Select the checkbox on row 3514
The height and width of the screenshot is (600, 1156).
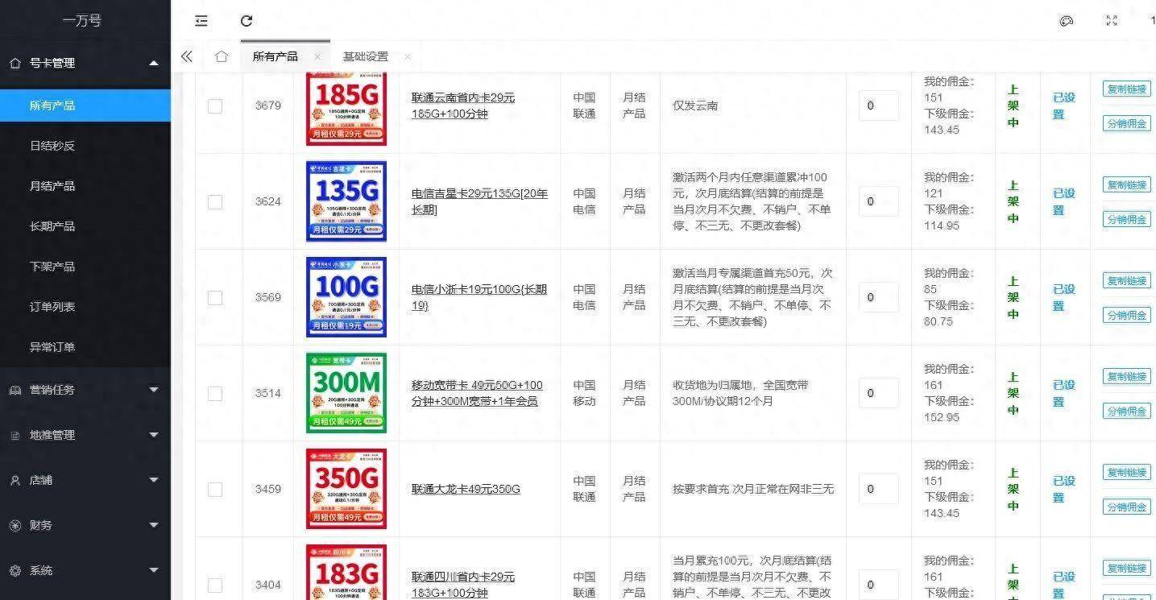tap(214, 393)
